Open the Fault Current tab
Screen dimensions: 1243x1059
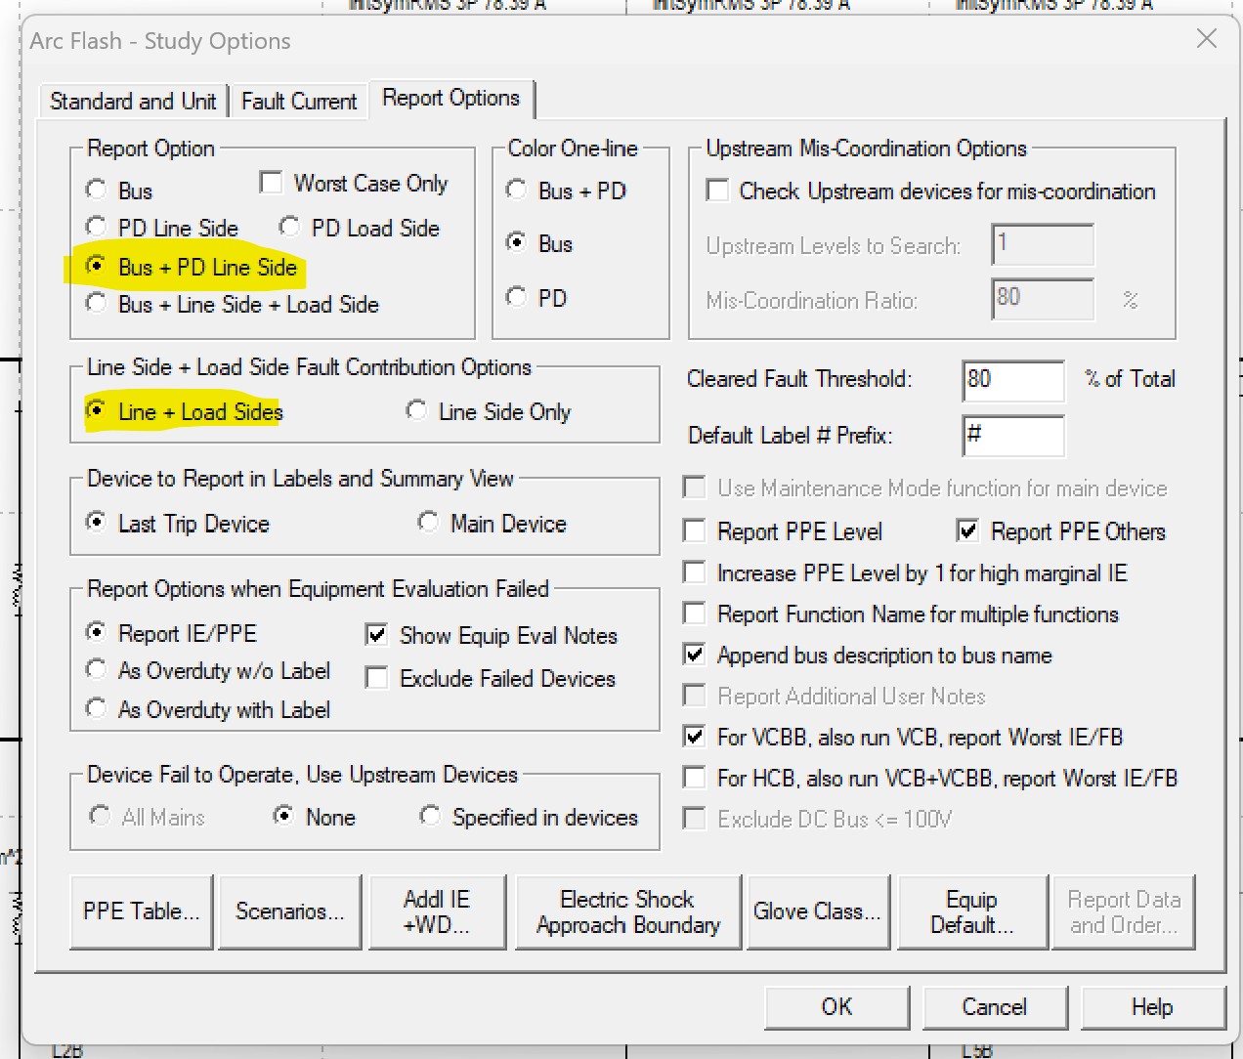pos(299,102)
